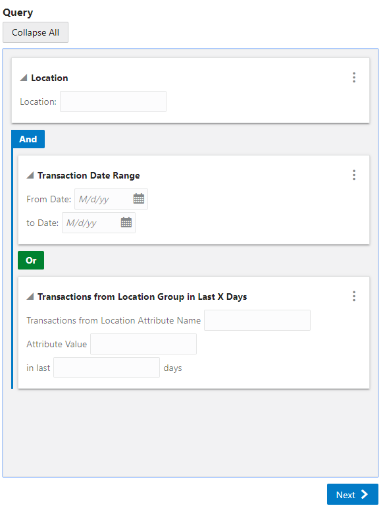
Task: Open the From Date calendar picker
Action: point(139,198)
